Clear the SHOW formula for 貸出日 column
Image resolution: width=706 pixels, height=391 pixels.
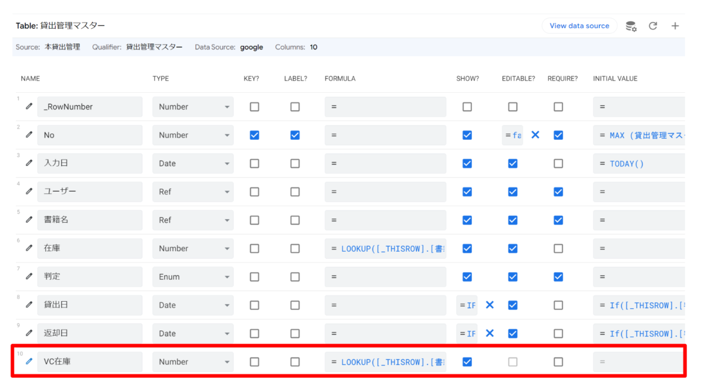point(489,305)
